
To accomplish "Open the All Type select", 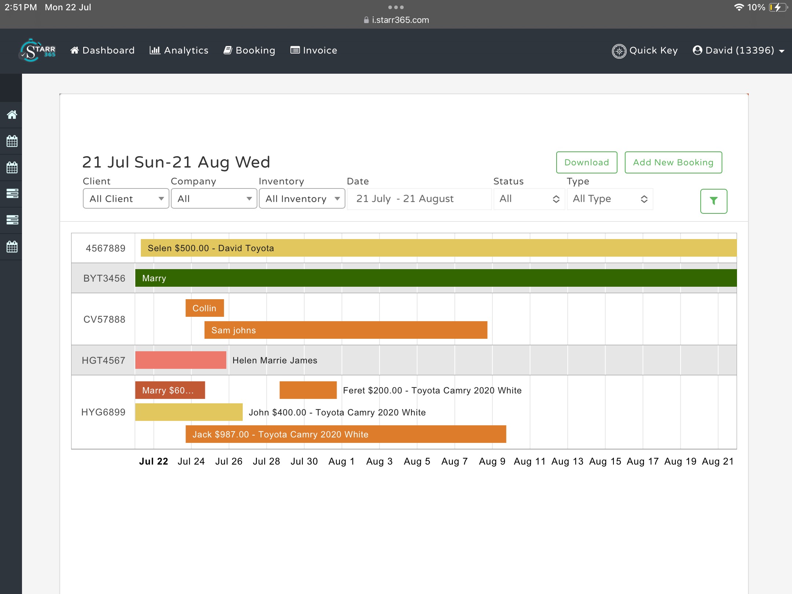I will click(x=610, y=199).
